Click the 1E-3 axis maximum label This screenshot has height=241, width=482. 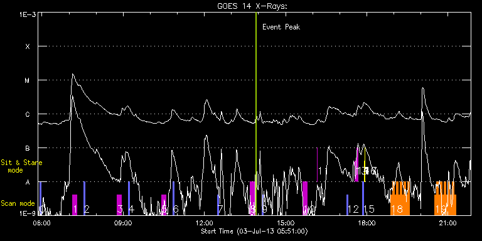[x=28, y=15]
